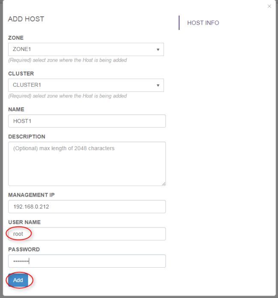The height and width of the screenshot is (298, 278).
Task: Focus the NAME field containing HOST1
Action: (x=87, y=121)
